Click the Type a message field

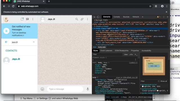pyautogui.click(x=65, y=89)
